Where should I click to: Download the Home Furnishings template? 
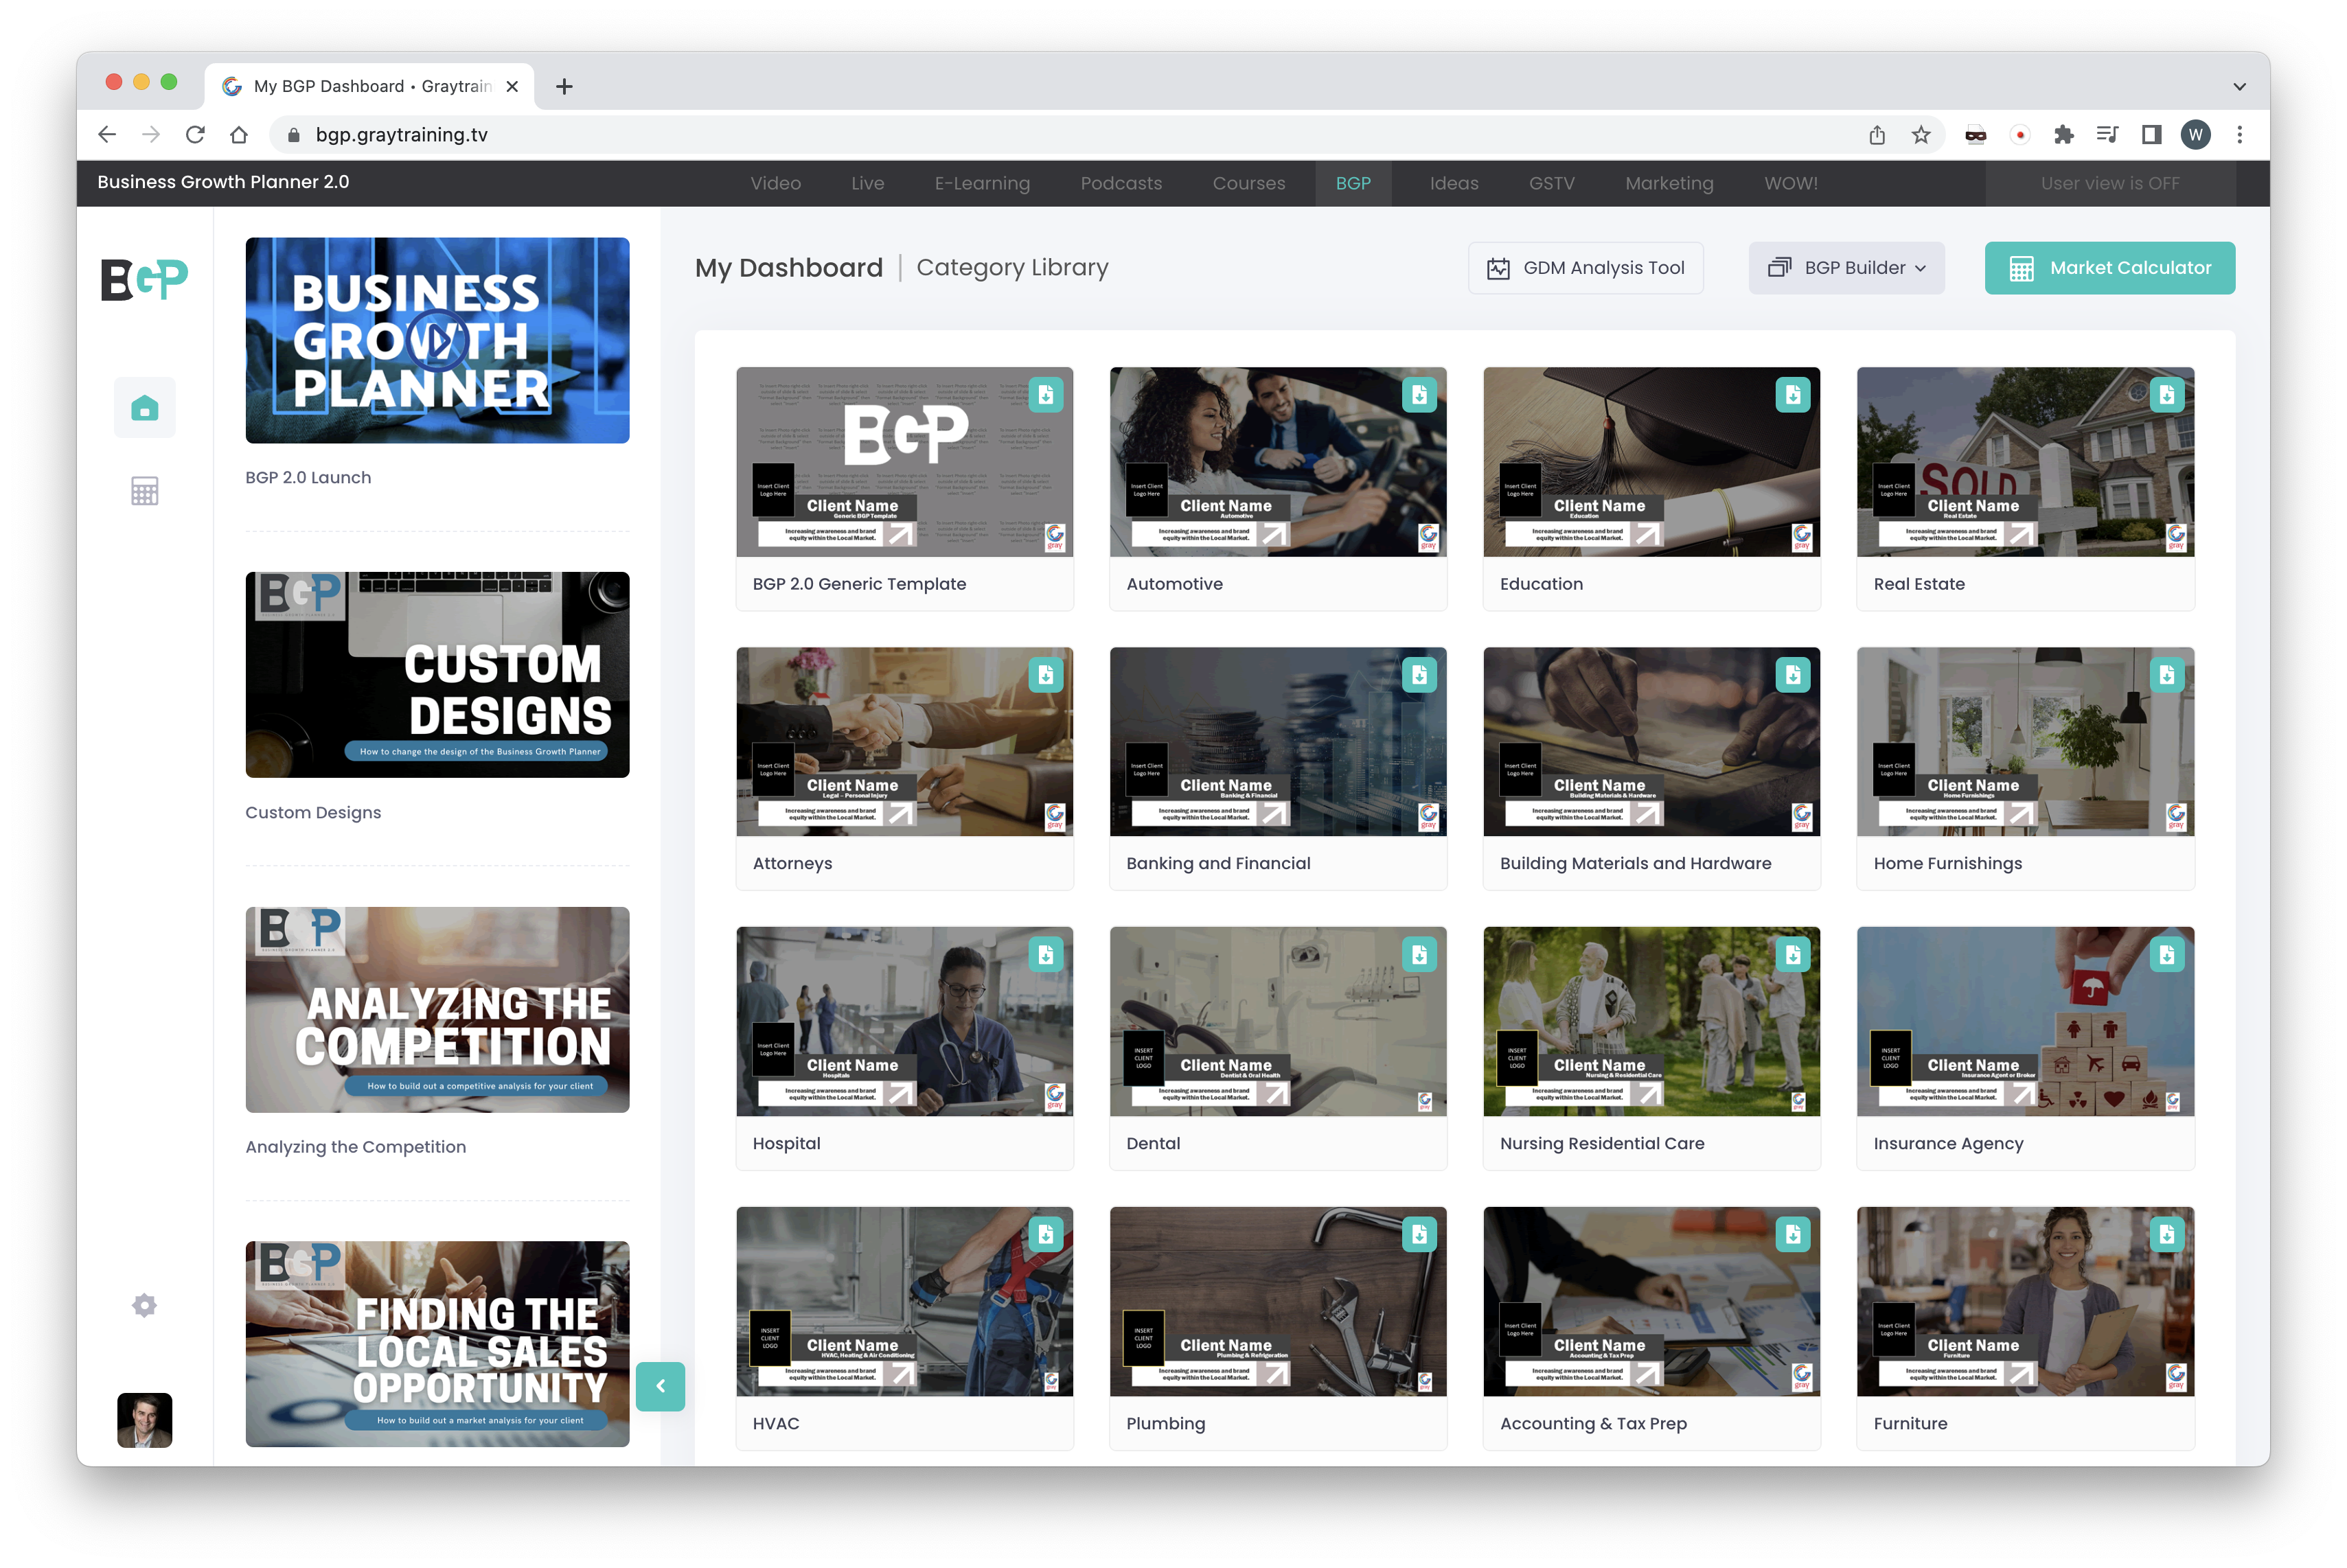pos(2166,675)
